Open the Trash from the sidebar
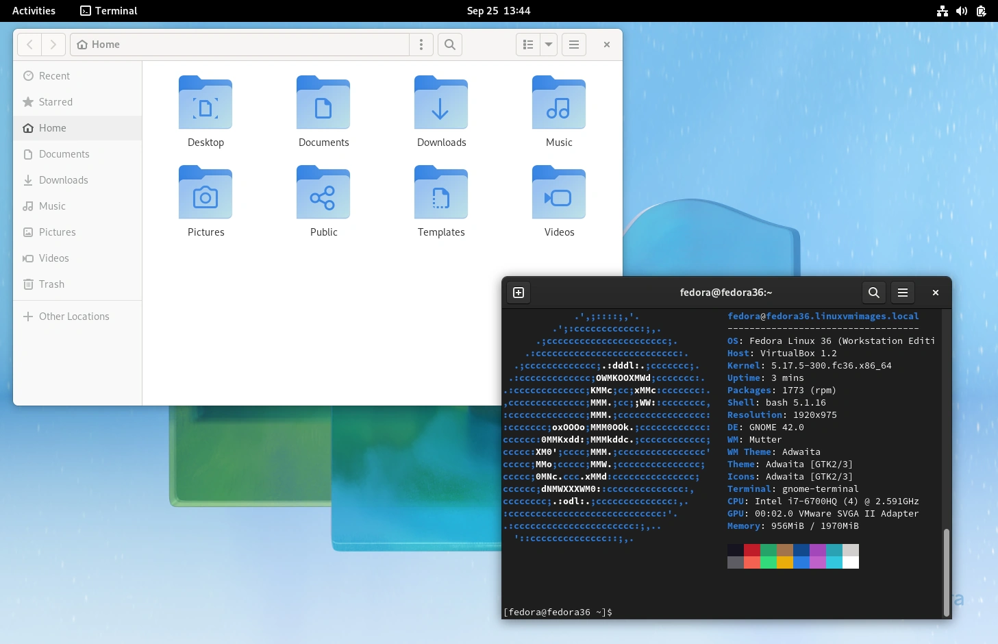The height and width of the screenshot is (644, 998). [x=51, y=284]
